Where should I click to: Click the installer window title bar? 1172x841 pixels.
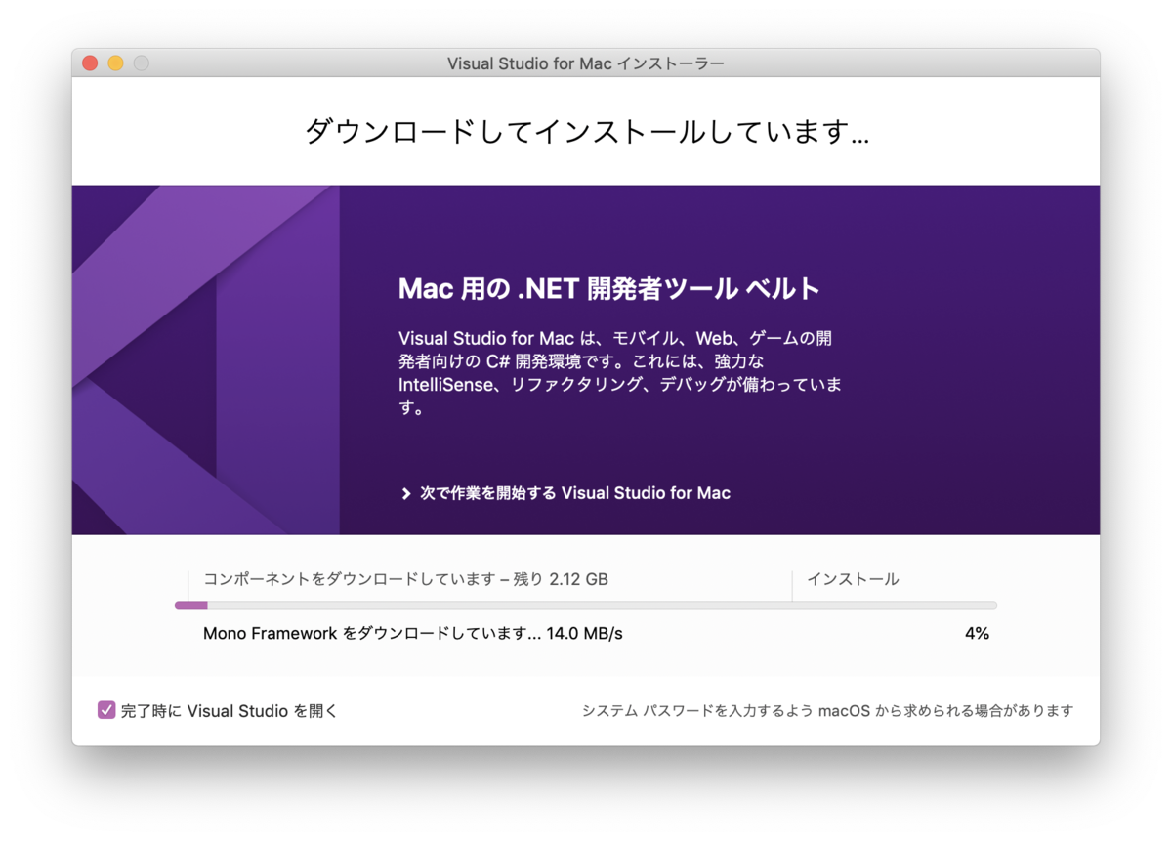pyautogui.click(x=586, y=63)
